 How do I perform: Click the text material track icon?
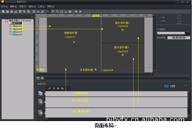pos(40,94)
